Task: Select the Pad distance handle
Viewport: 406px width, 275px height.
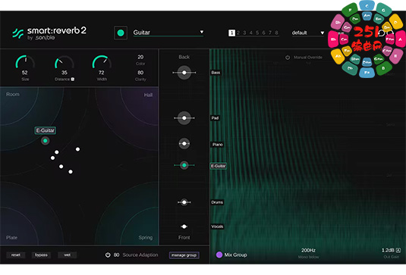Action: [x=184, y=118]
